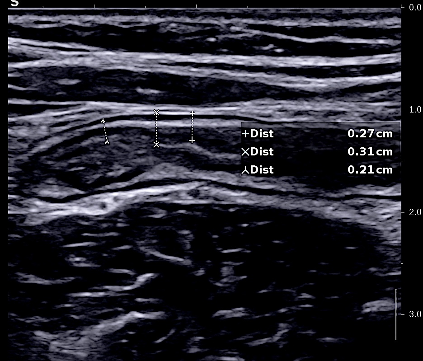Click the 1.0 depth scale label

click(x=415, y=110)
